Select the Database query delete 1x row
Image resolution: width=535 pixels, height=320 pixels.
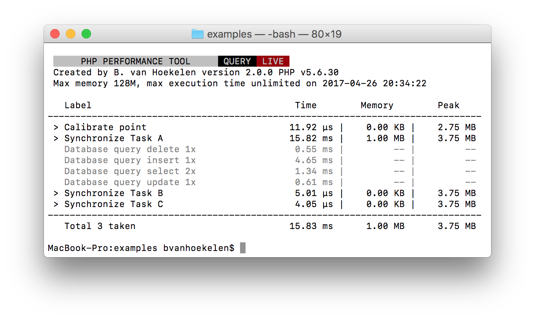129,149
